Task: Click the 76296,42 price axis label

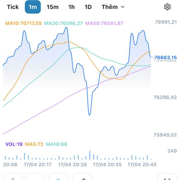Action: coord(165,97)
